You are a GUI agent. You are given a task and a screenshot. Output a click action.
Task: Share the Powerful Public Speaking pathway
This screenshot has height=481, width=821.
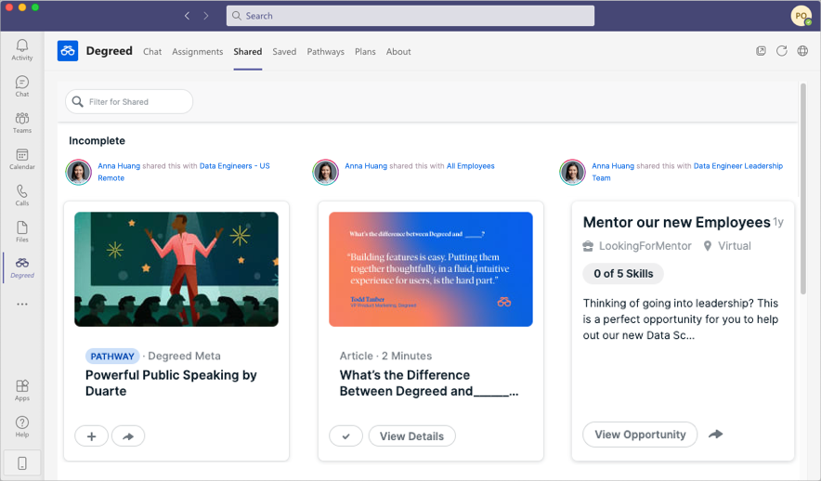point(128,436)
